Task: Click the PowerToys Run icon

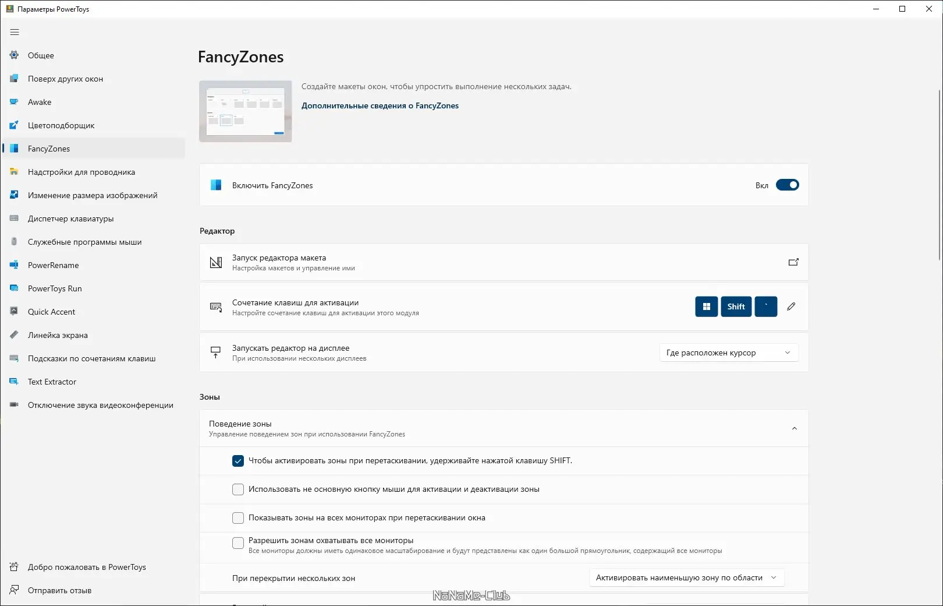Action: coord(14,288)
